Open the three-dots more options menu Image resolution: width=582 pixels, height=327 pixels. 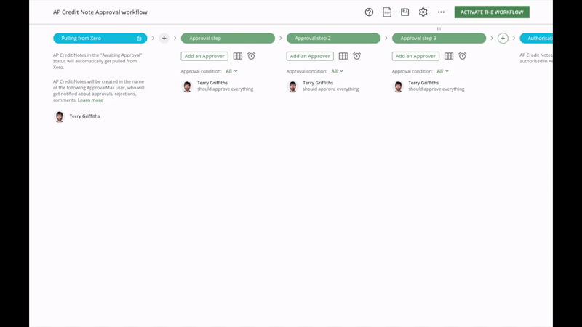point(441,12)
